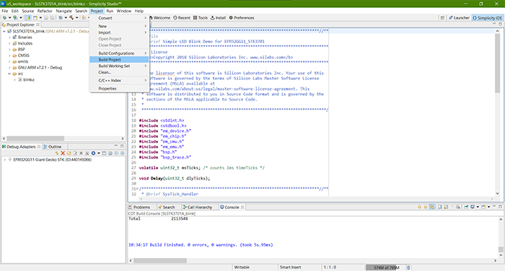This screenshot has height=271, width=505.
Task: Expand the Binaries tree node
Action: [x=9, y=37]
